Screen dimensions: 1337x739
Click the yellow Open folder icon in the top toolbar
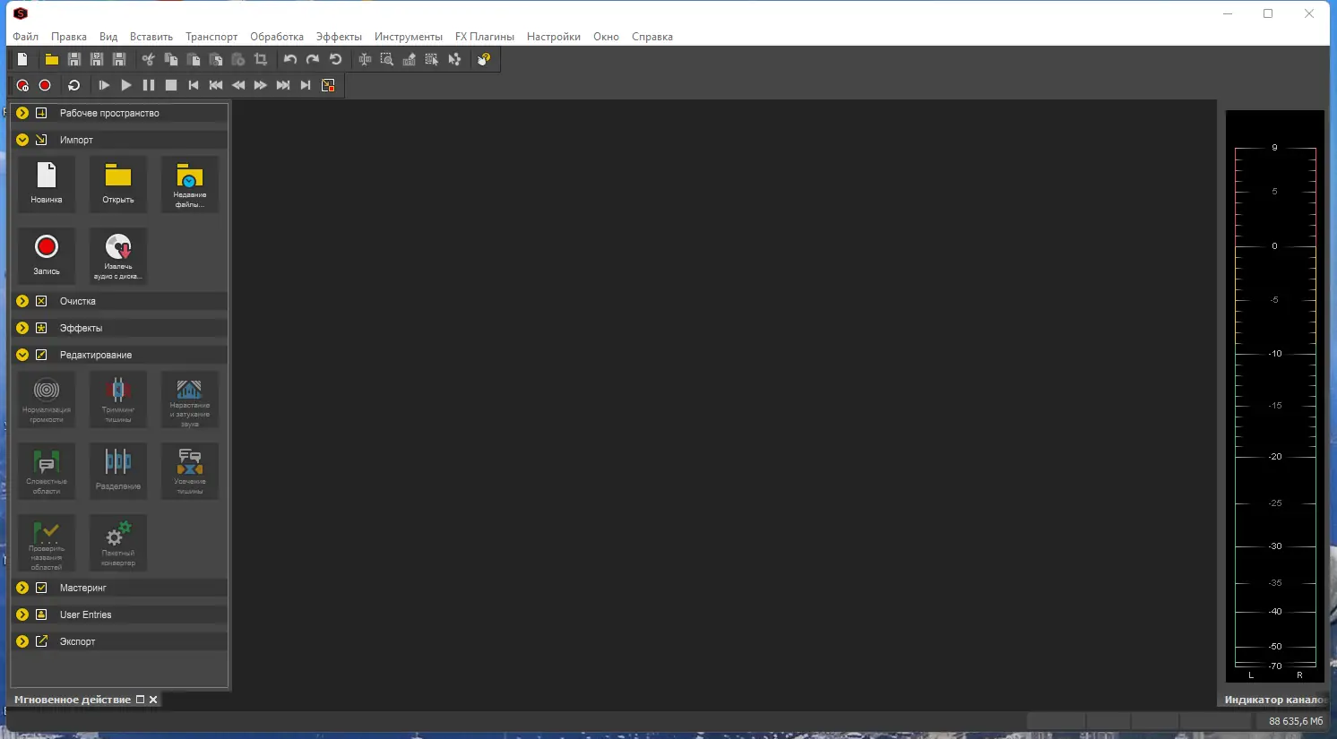coord(52,59)
